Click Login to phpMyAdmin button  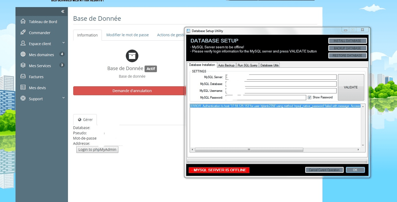point(97,150)
